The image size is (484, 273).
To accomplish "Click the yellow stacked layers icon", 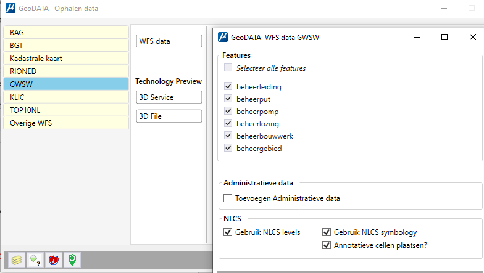I will click(17, 260).
